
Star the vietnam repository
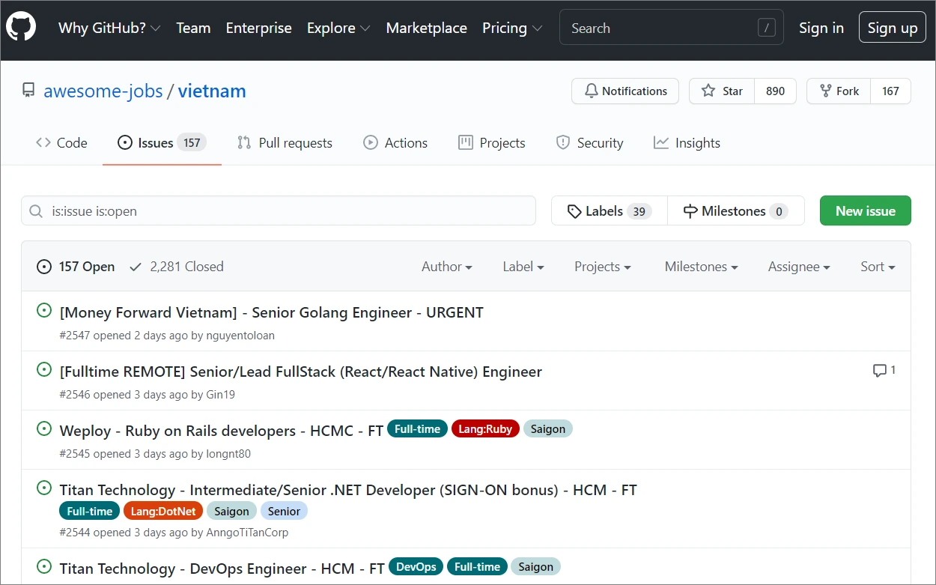(x=722, y=91)
